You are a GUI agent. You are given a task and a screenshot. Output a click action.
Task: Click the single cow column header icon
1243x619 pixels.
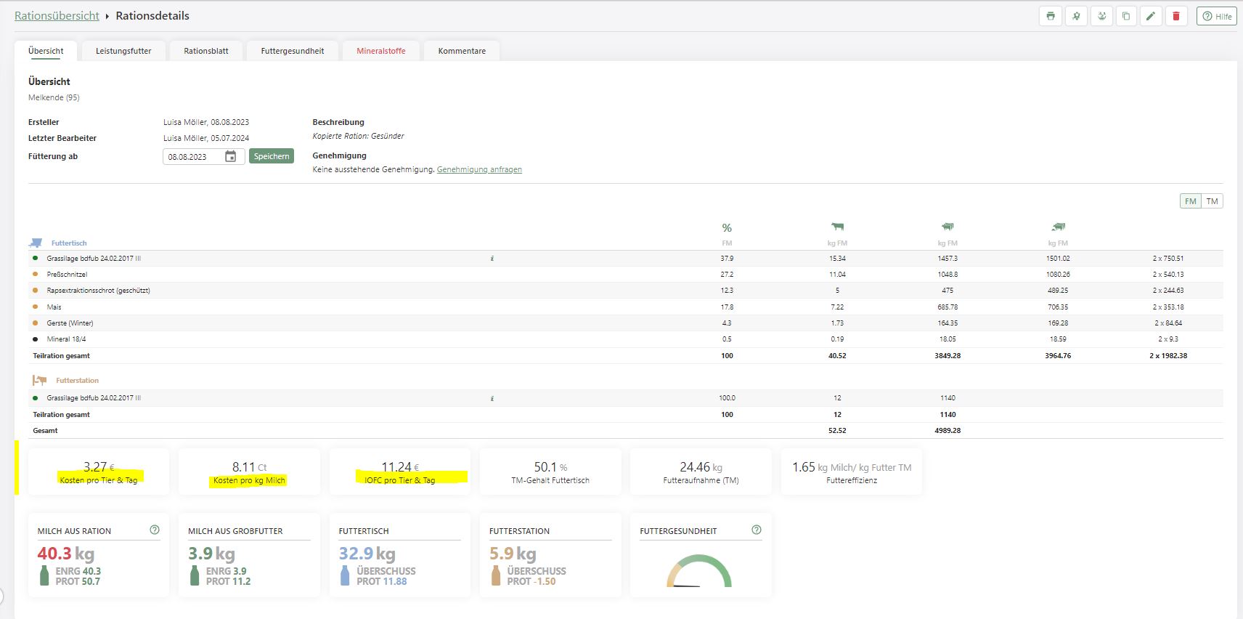tap(837, 227)
